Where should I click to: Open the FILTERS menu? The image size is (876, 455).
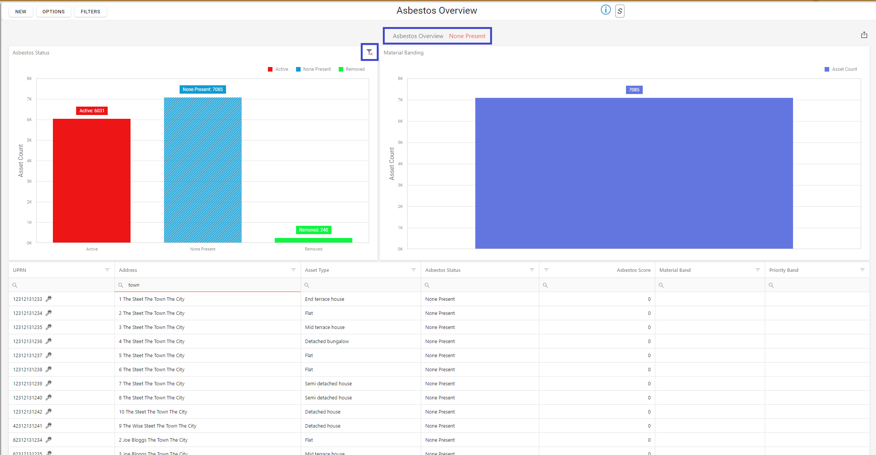point(90,11)
